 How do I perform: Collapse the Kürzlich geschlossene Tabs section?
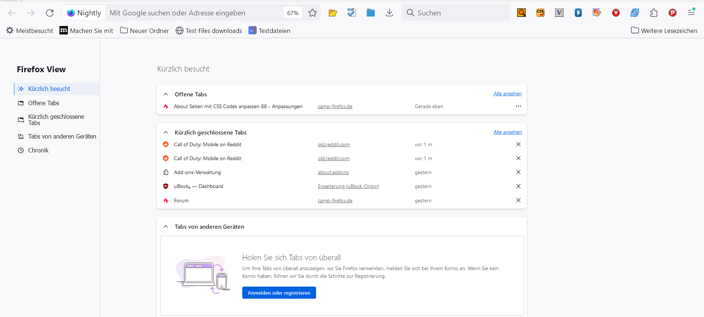(x=166, y=132)
